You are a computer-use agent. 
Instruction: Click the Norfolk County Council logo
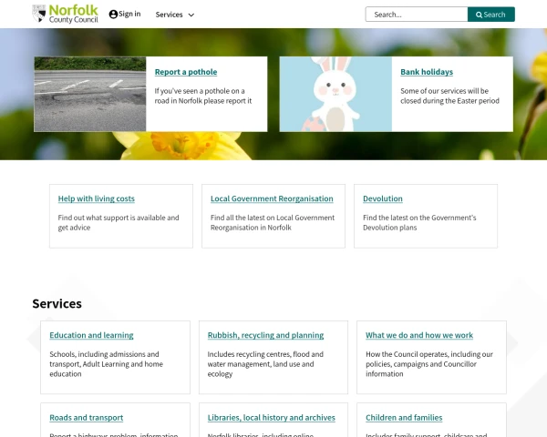point(66,14)
